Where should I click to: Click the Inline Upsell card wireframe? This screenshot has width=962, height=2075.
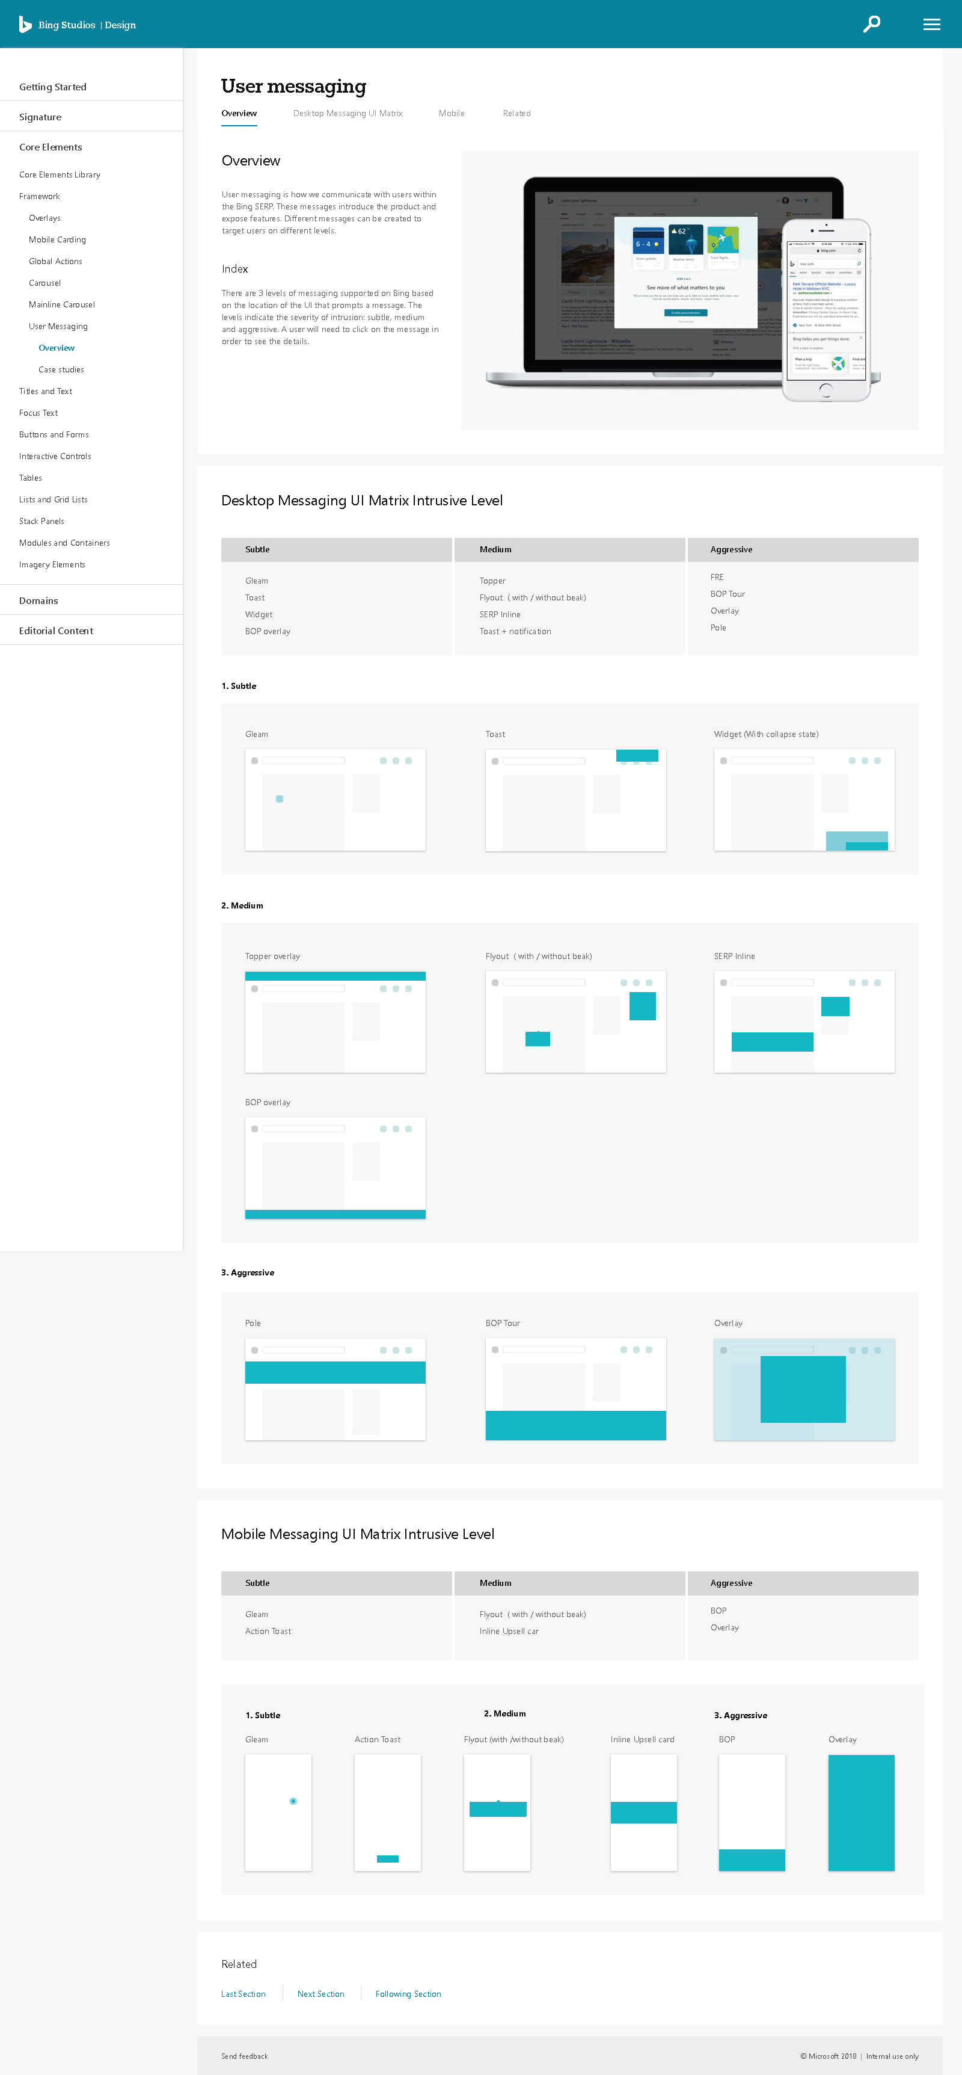coord(644,1813)
